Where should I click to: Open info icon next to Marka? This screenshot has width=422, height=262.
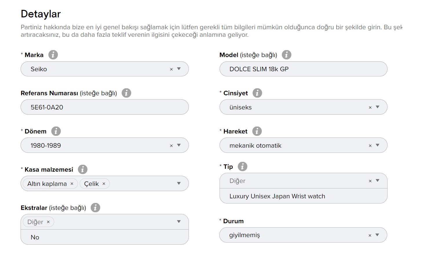(53, 55)
